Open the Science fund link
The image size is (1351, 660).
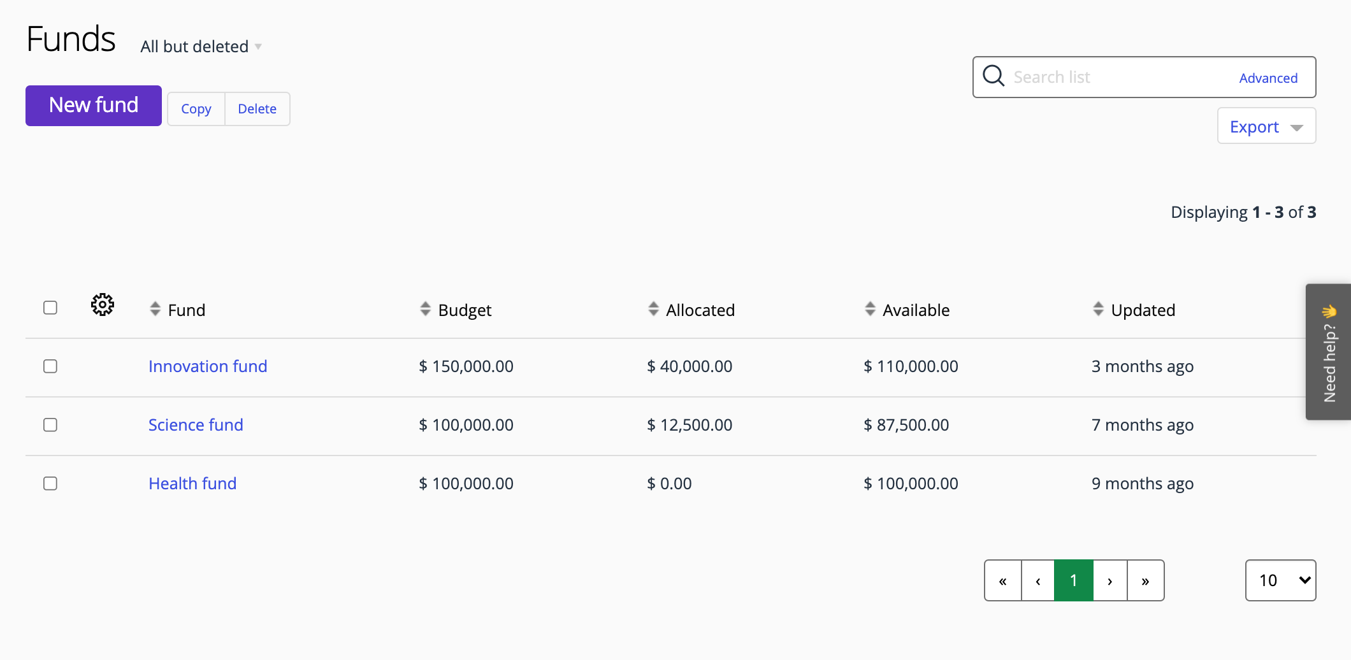[x=196, y=425]
